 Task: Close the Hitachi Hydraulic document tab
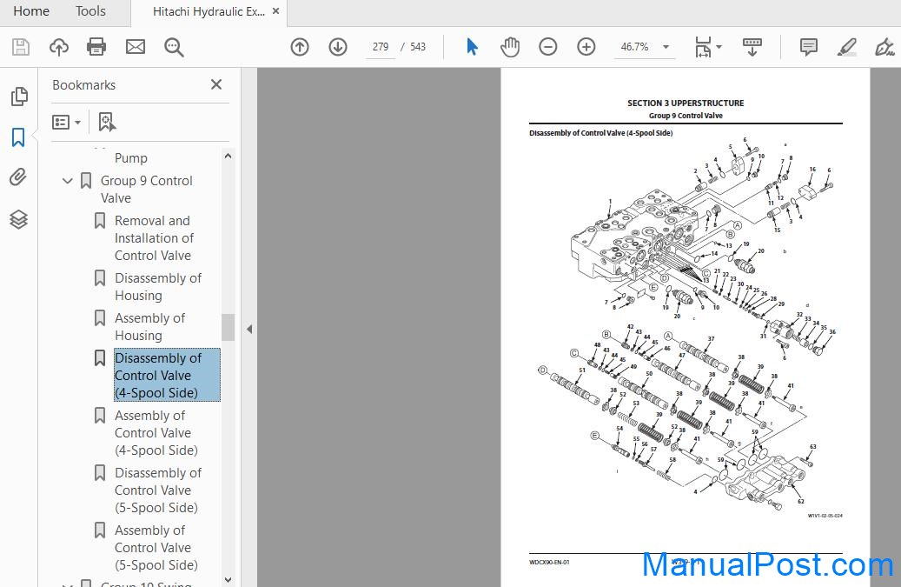275,11
